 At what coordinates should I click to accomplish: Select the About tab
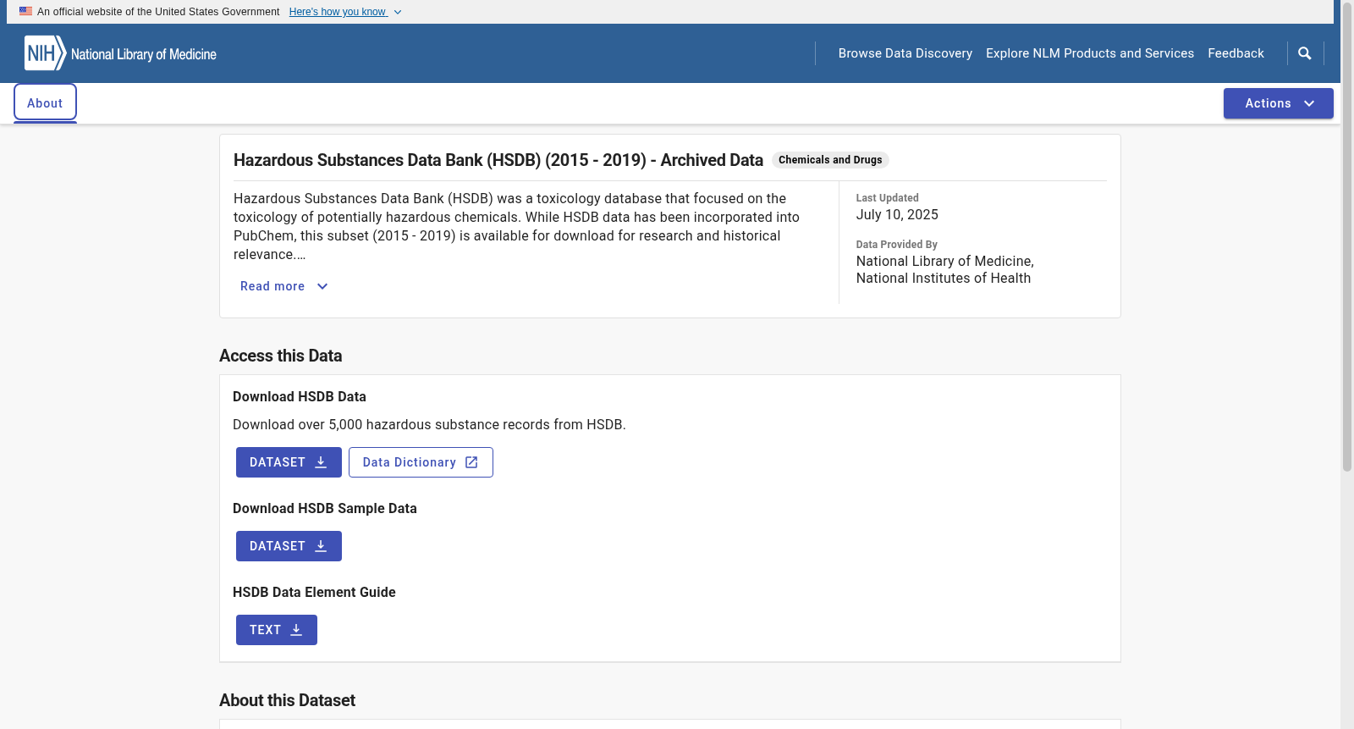tap(45, 103)
